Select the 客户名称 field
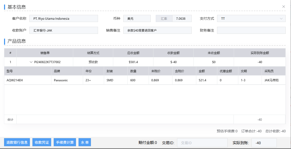291x149 pixels. [64, 18]
